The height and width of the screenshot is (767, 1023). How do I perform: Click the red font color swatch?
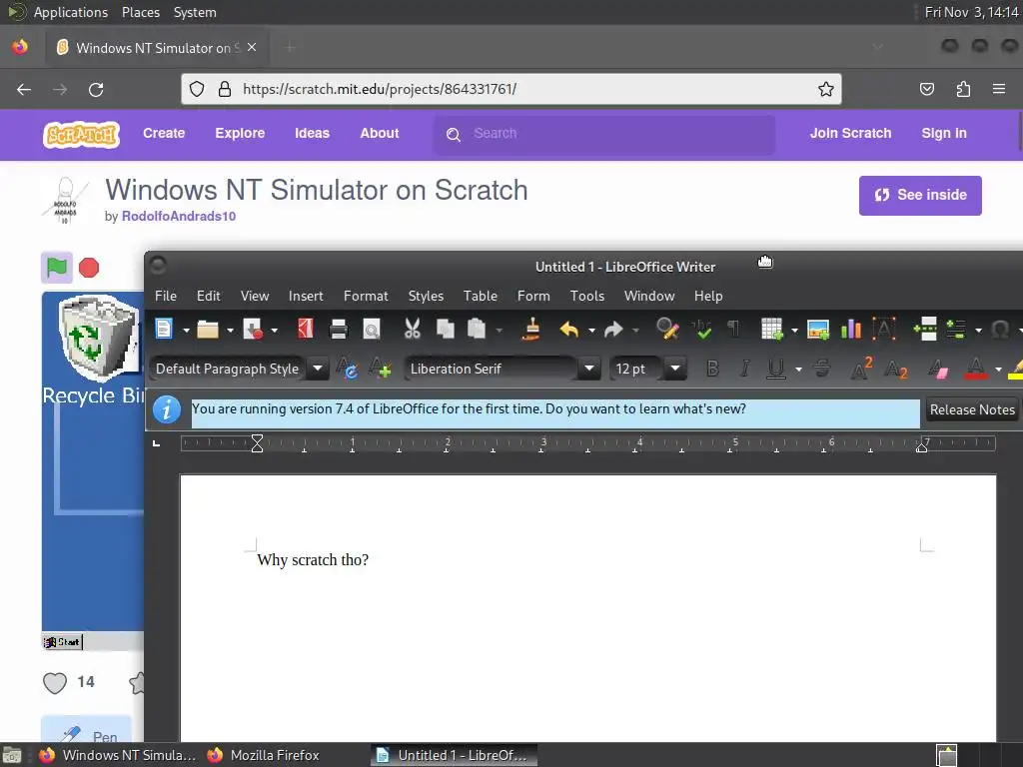pyautogui.click(x=975, y=370)
